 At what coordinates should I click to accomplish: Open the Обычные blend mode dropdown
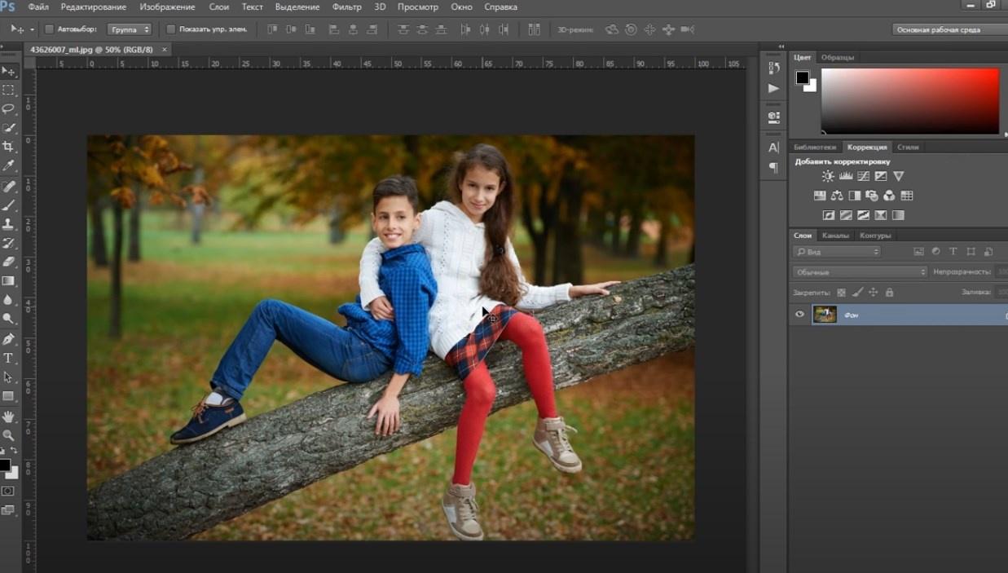860,272
